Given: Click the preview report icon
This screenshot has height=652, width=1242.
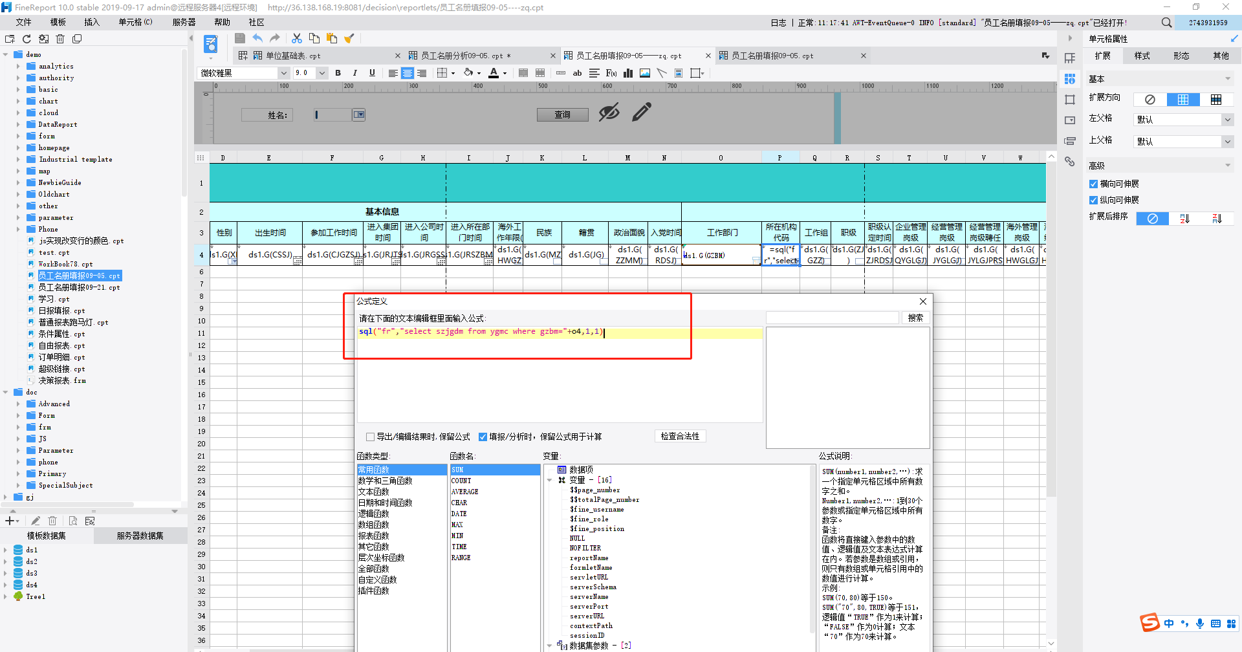Looking at the screenshot, I should [x=211, y=45].
